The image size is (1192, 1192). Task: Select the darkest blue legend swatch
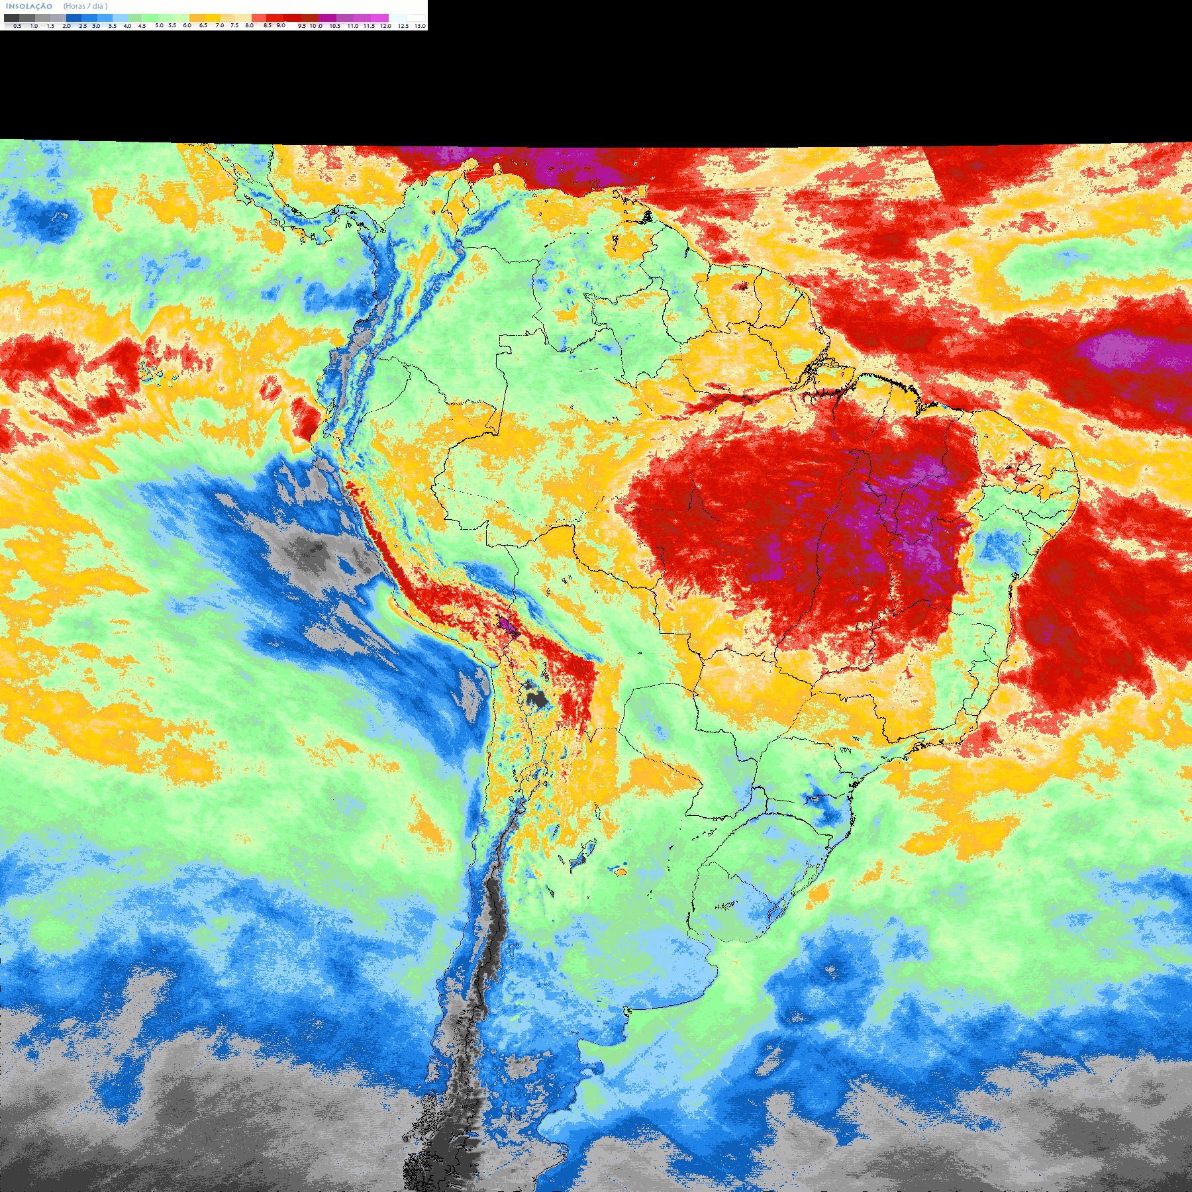[74, 18]
